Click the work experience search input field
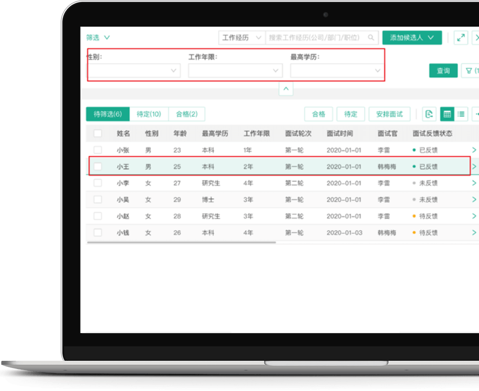 317,37
